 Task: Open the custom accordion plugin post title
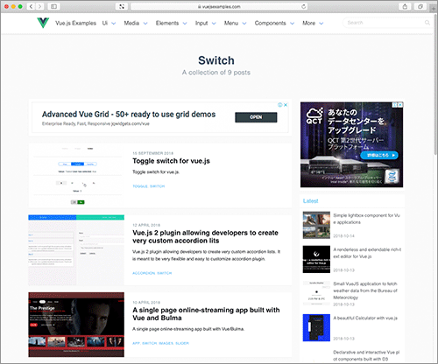[205, 236]
